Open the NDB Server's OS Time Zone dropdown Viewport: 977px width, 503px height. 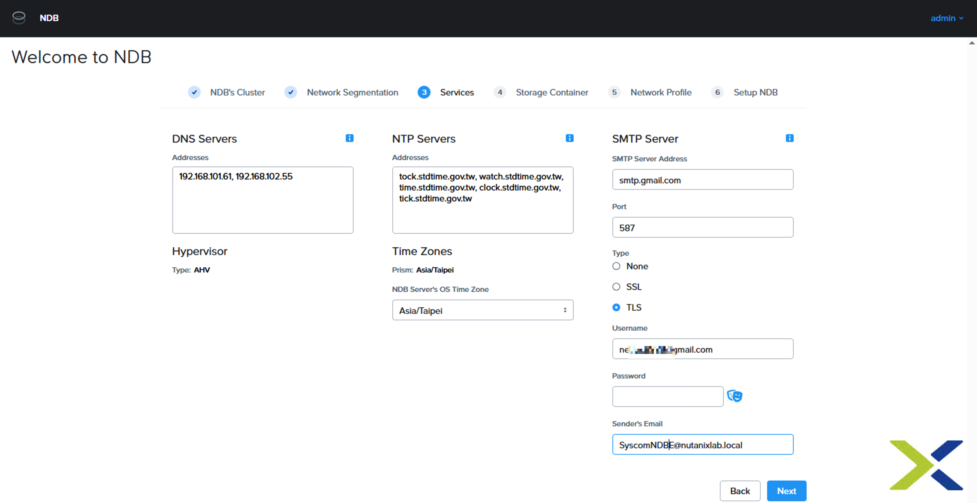482,310
